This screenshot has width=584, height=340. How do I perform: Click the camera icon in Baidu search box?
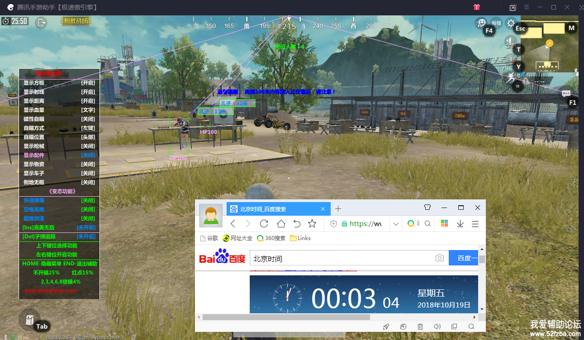439,258
